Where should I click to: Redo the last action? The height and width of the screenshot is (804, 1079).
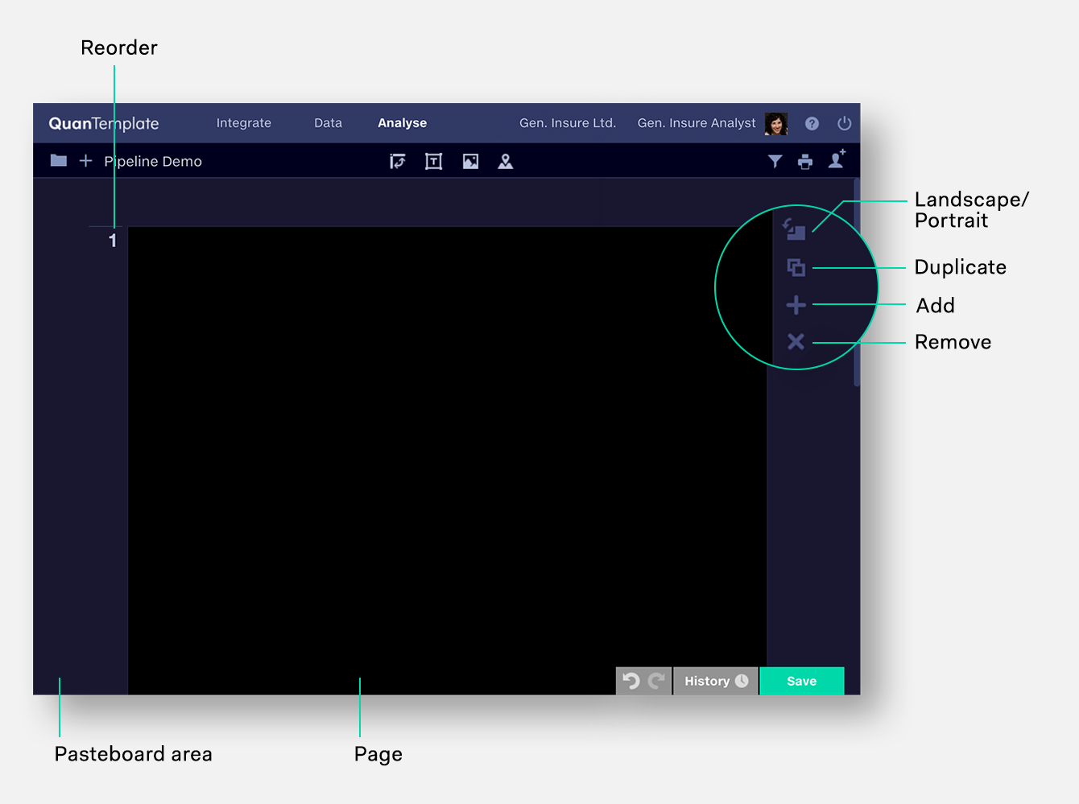pos(656,681)
